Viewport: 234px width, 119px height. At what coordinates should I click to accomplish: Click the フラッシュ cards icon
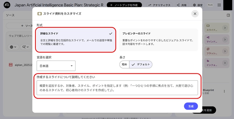click(x=208, y=49)
